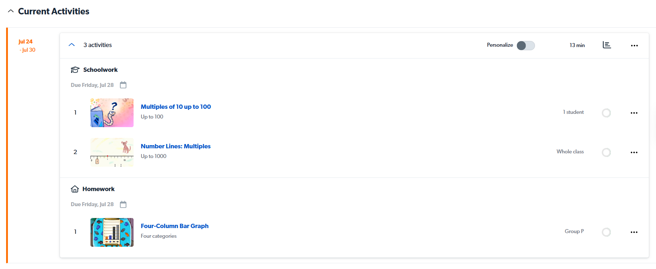
Task: Click the Homework due date calendar icon
Action: 123,204
